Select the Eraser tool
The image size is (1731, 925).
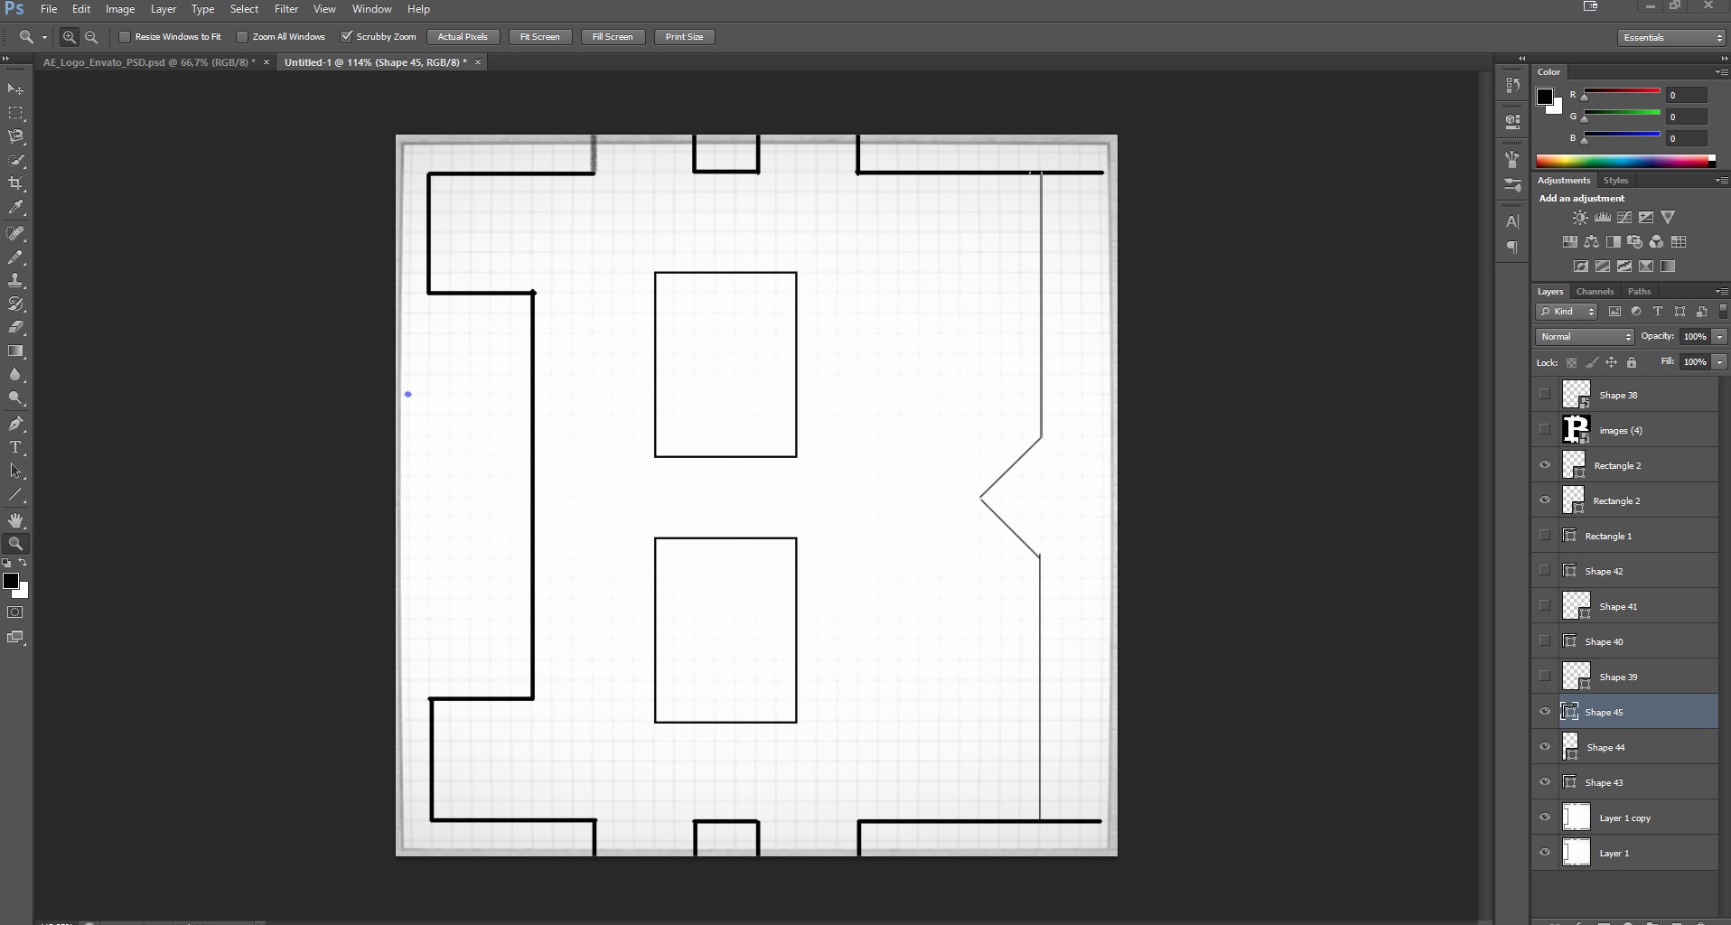click(x=15, y=327)
